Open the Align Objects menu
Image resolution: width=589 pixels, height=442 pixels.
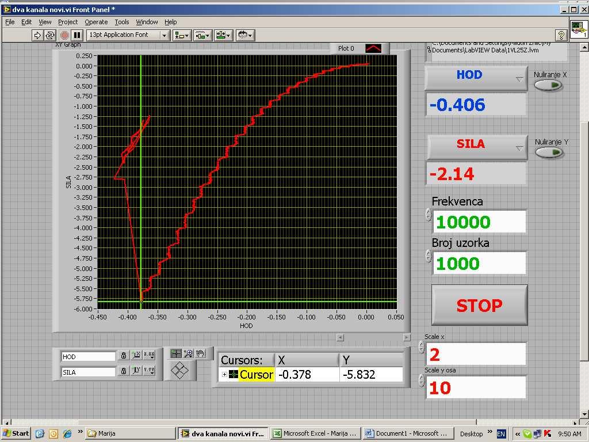pyautogui.click(x=182, y=35)
